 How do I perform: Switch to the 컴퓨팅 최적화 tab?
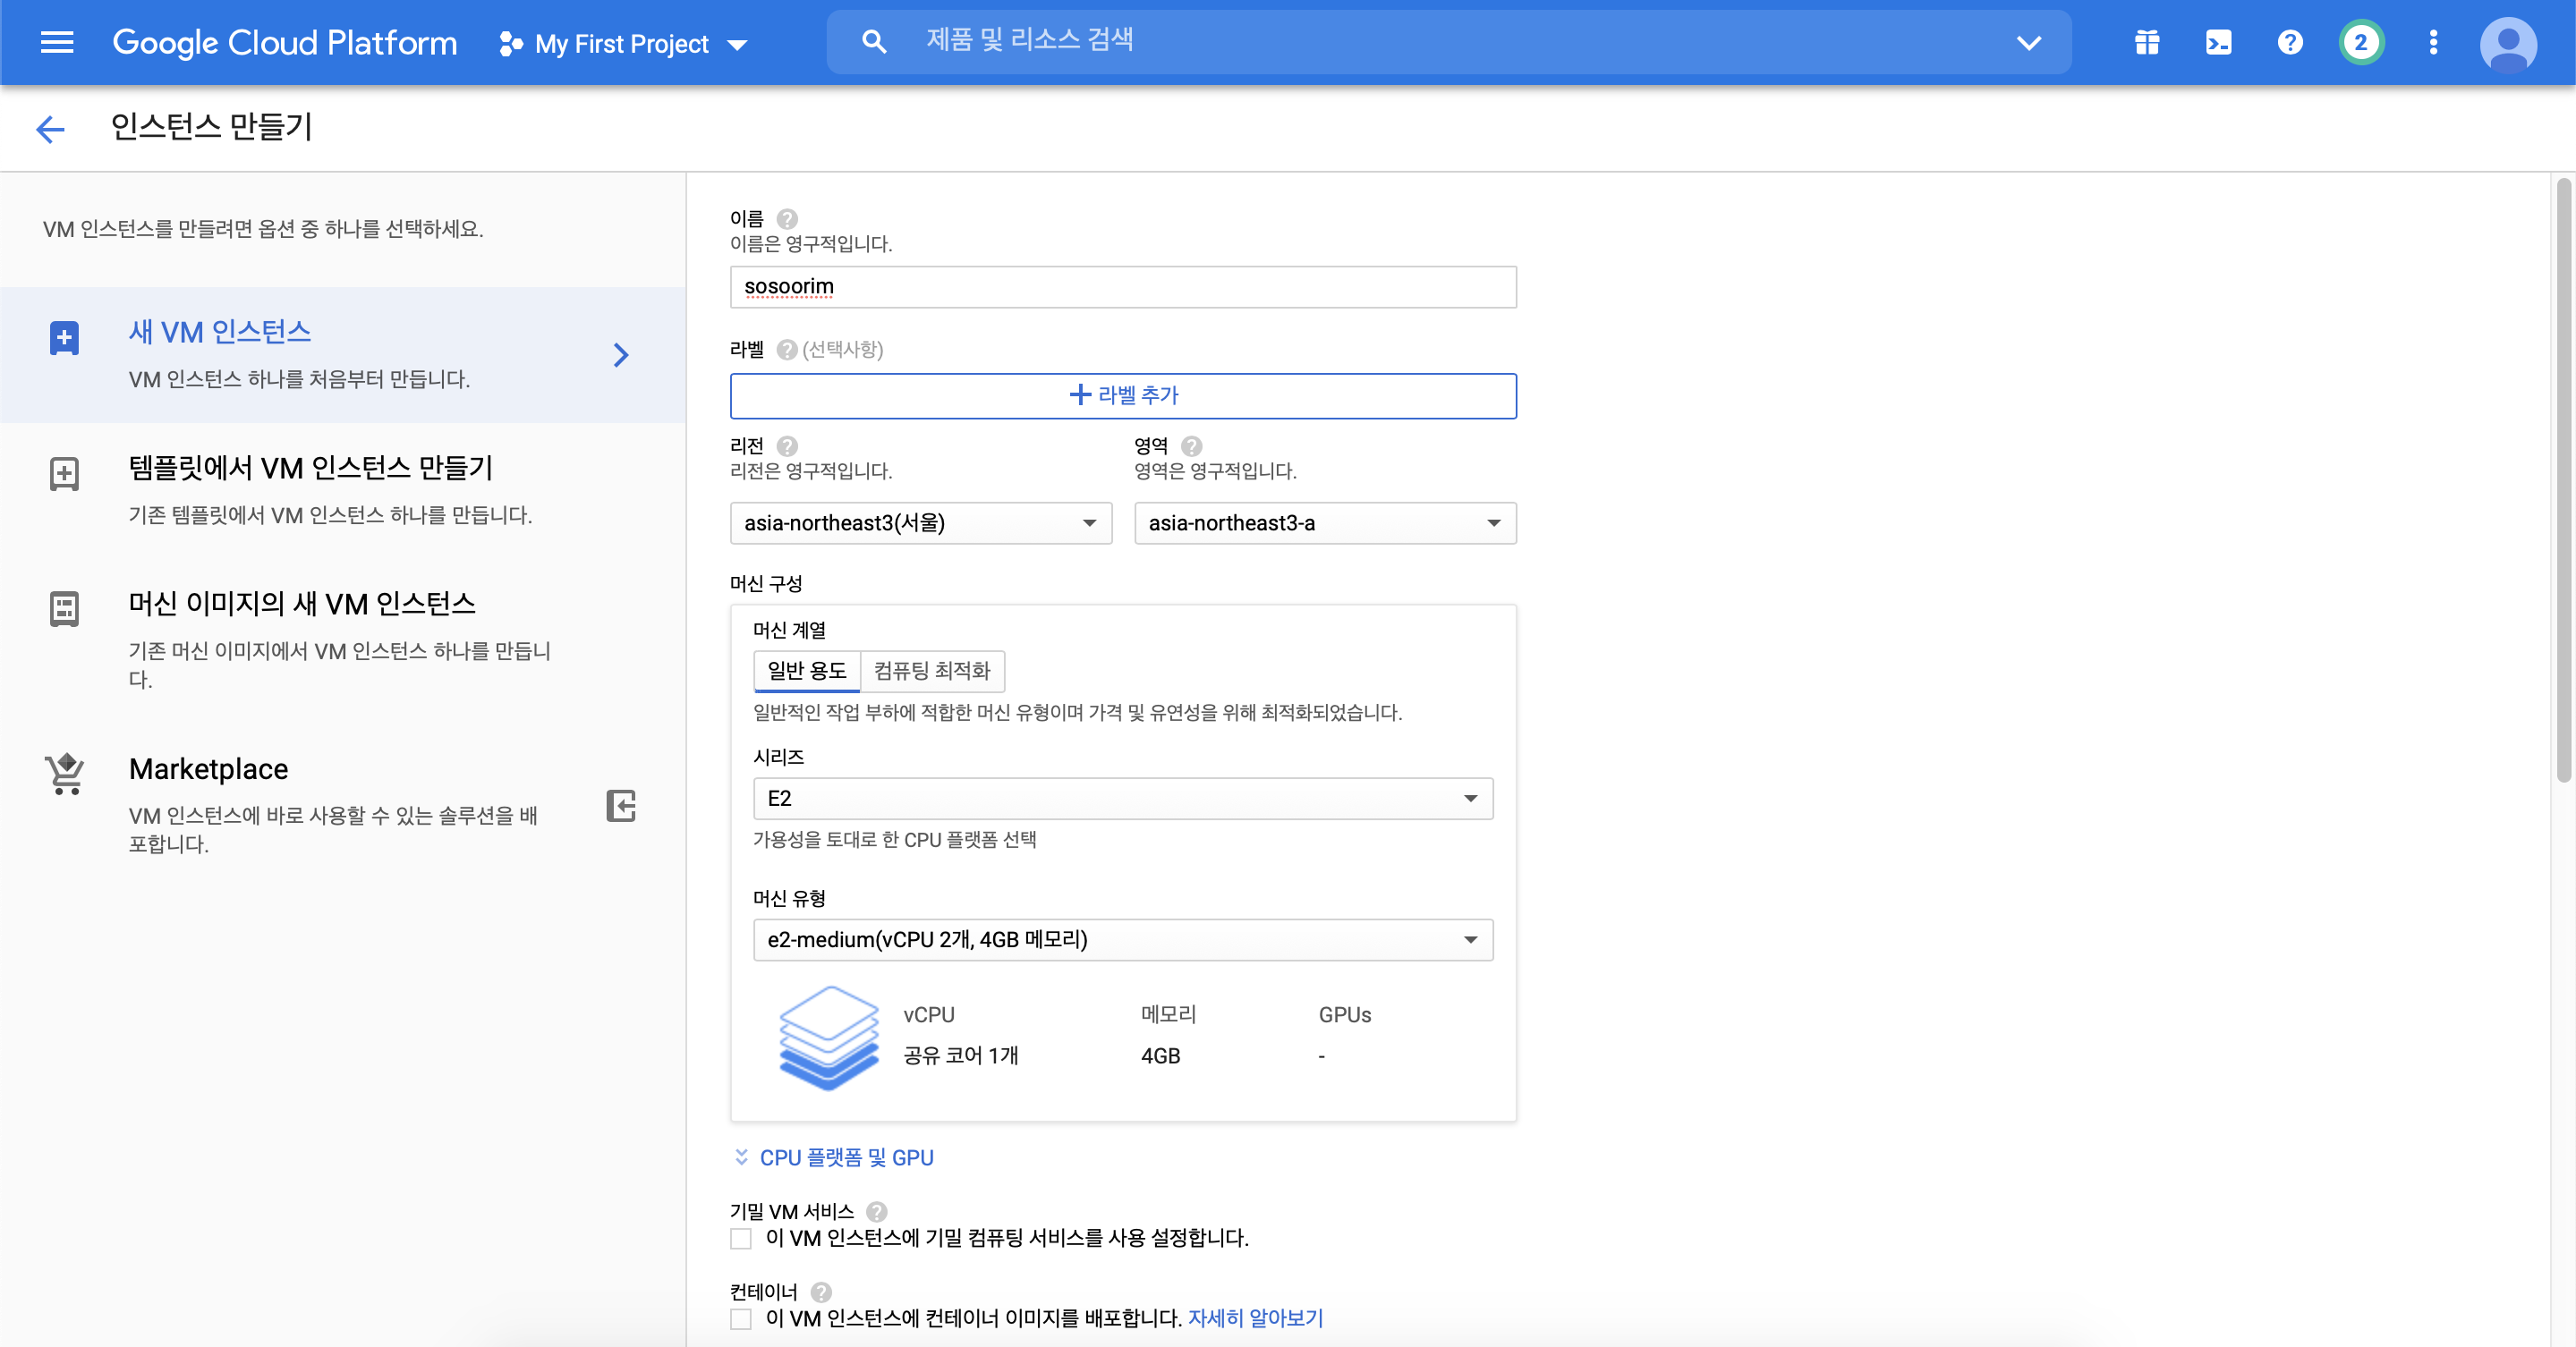931,671
